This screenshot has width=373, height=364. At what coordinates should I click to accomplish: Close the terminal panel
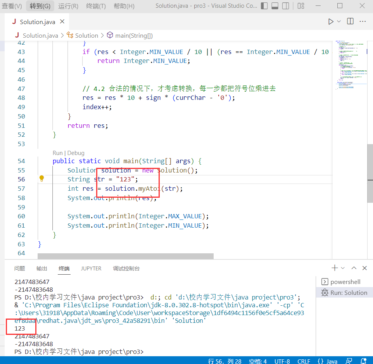click(x=364, y=268)
